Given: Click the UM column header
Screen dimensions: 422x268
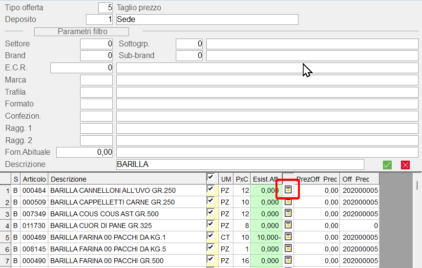Looking at the screenshot, I should tap(226, 179).
